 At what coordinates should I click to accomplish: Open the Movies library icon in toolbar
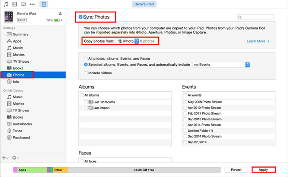[x=15, y=4]
